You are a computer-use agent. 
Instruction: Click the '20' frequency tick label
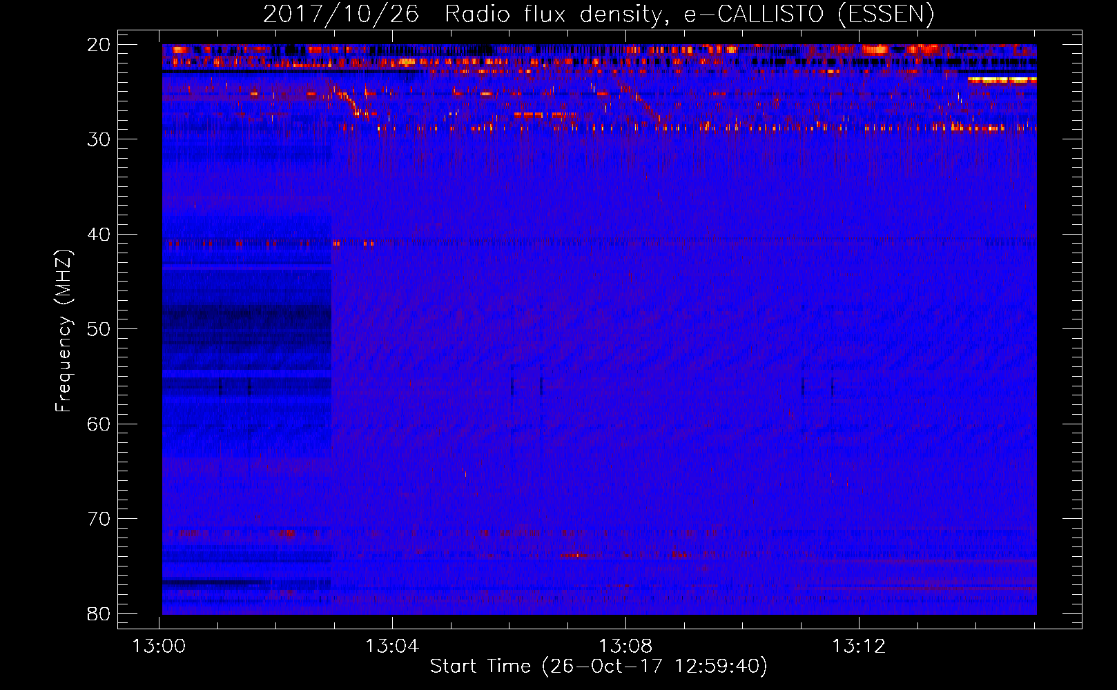click(x=99, y=45)
